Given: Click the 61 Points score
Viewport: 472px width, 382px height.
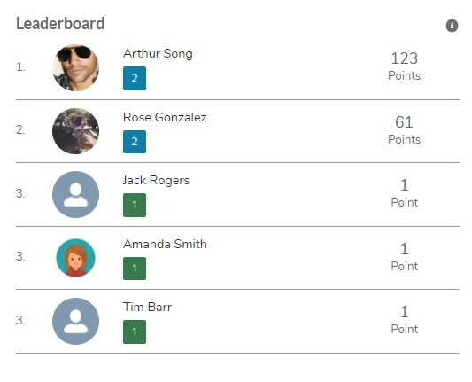Looking at the screenshot, I should tap(405, 130).
